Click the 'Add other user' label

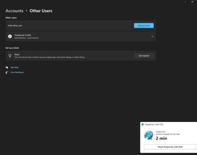pos(15,26)
